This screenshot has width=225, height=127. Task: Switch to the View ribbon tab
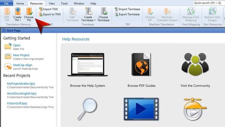[x=52, y=4]
